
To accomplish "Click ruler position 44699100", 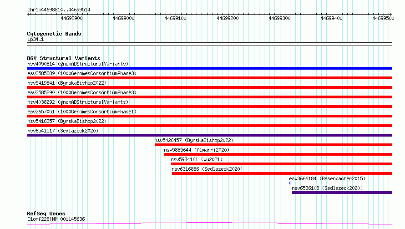I will [x=175, y=18].
